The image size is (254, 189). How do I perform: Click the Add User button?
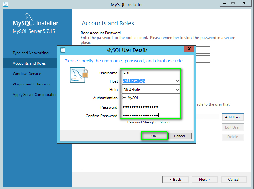(x=232, y=117)
